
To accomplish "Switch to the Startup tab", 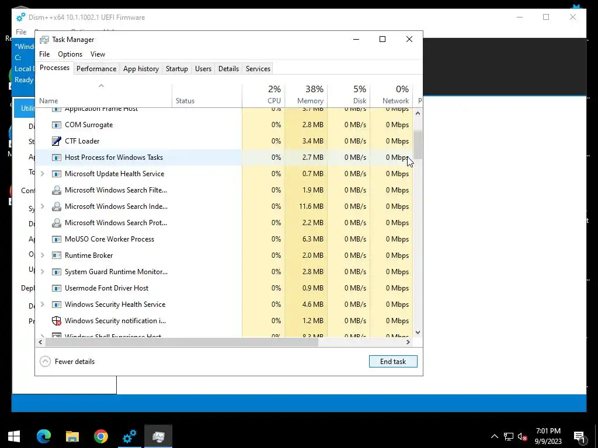I will pyautogui.click(x=176, y=69).
